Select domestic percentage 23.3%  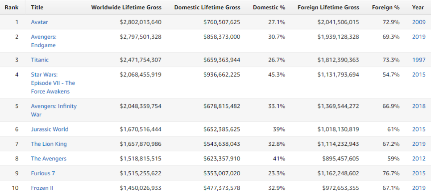pos(277,173)
